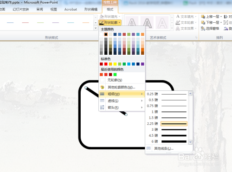Click the Shape Fill (形状填充) icon
Screen dimensions: 232x172
tap(102, 16)
